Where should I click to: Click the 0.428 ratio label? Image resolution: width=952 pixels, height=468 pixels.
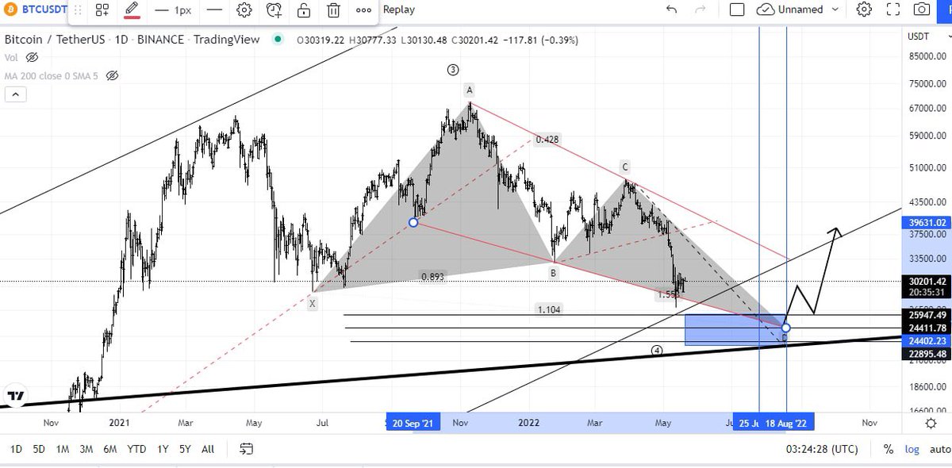(547, 139)
